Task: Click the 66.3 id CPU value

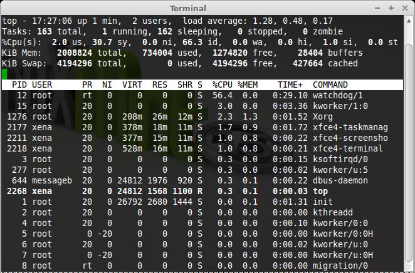Action: 192,43
